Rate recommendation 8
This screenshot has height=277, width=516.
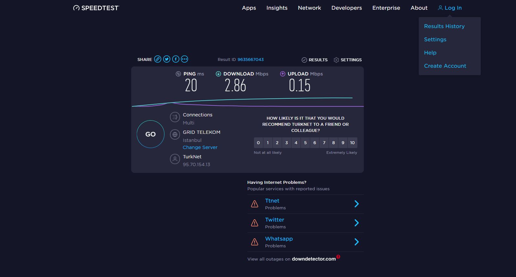333,143
